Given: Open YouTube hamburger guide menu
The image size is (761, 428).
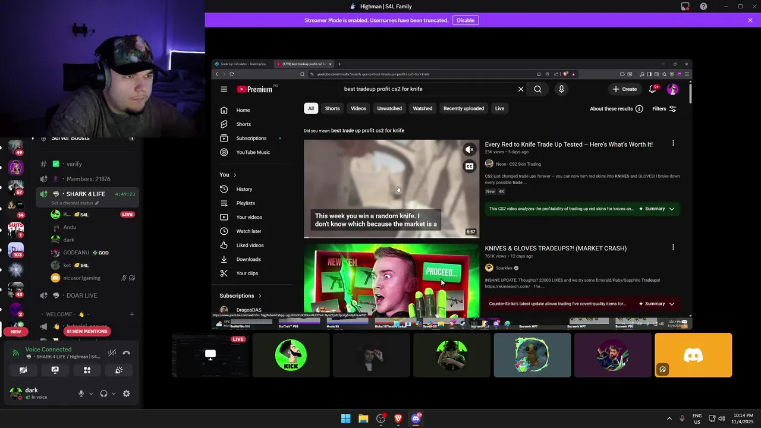Looking at the screenshot, I should (224, 89).
